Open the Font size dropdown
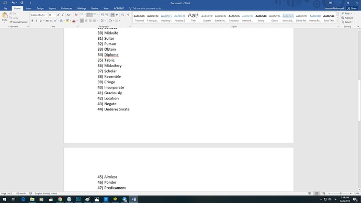Screen dimensions: 361x203 coord(52,15)
